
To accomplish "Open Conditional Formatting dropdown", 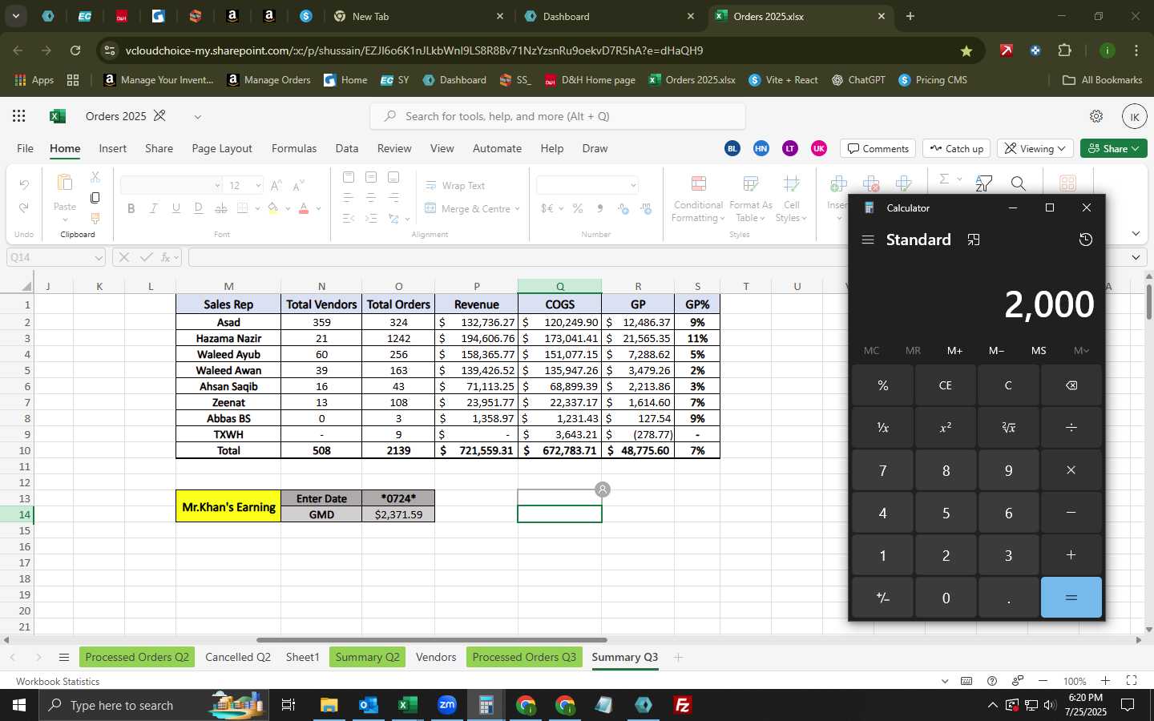I will click(x=698, y=199).
